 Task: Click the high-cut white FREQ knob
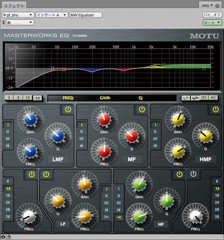[195, 216]
